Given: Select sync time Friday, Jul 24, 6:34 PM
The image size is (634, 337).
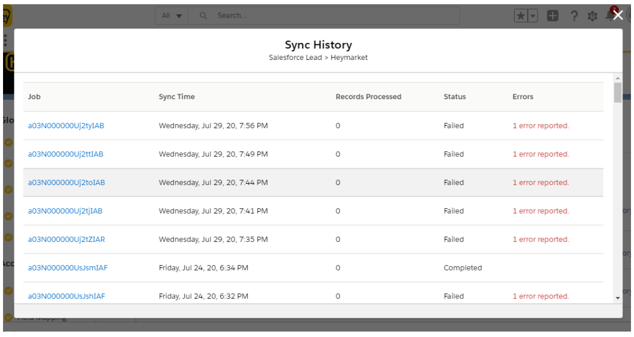Looking at the screenshot, I should point(204,267).
